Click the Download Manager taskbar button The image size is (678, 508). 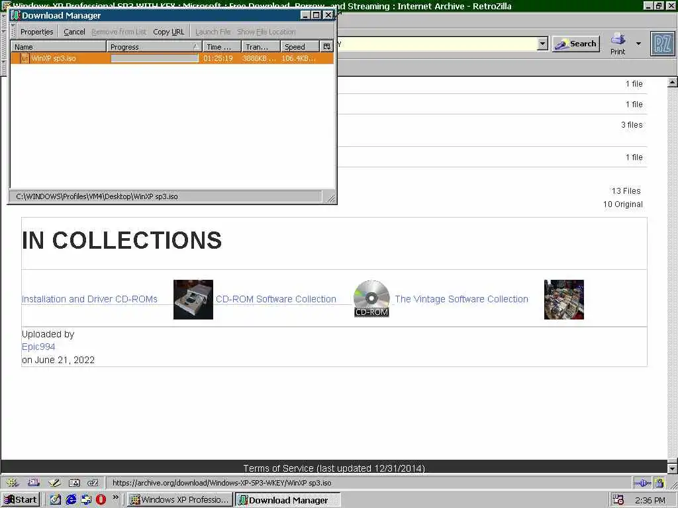tap(287, 500)
